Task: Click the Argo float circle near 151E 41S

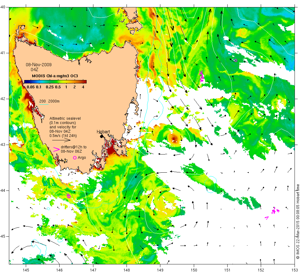Action: [236, 60]
